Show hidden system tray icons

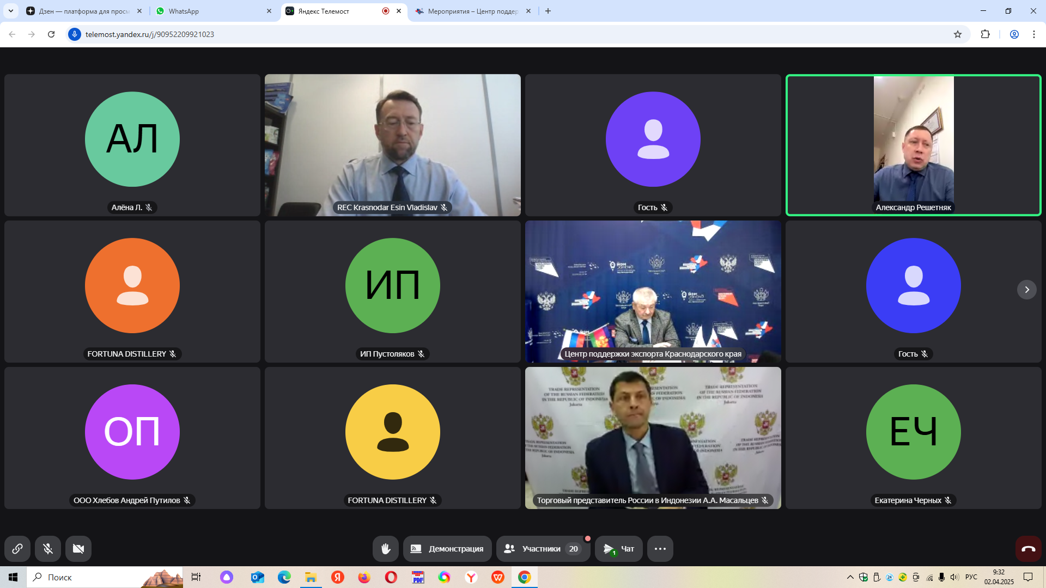pyautogui.click(x=850, y=577)
